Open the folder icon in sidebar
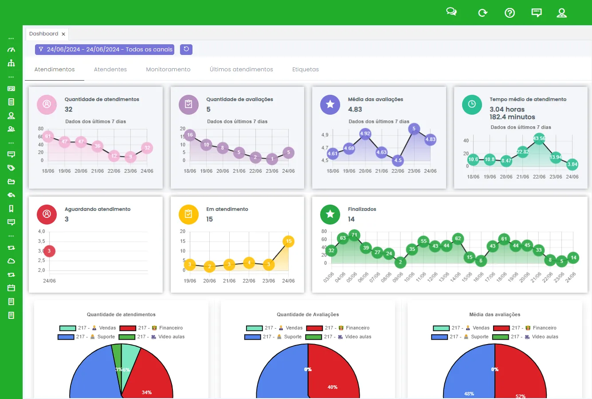 tap(12, 182)
